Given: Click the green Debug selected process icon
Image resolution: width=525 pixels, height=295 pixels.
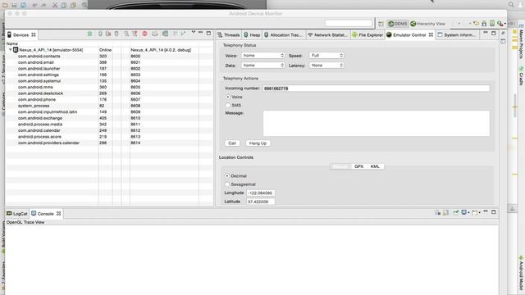Looking at the screenshot, I should coord(89,34).
